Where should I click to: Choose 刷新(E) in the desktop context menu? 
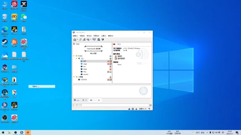[x=42, y=86]
